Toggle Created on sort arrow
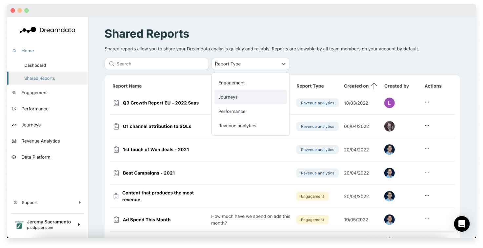This screenshot has width=483, height=248. click(374, 86)
